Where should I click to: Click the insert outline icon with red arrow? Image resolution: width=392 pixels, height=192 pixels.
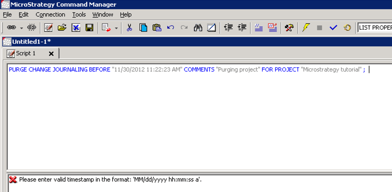coord(106,27)
